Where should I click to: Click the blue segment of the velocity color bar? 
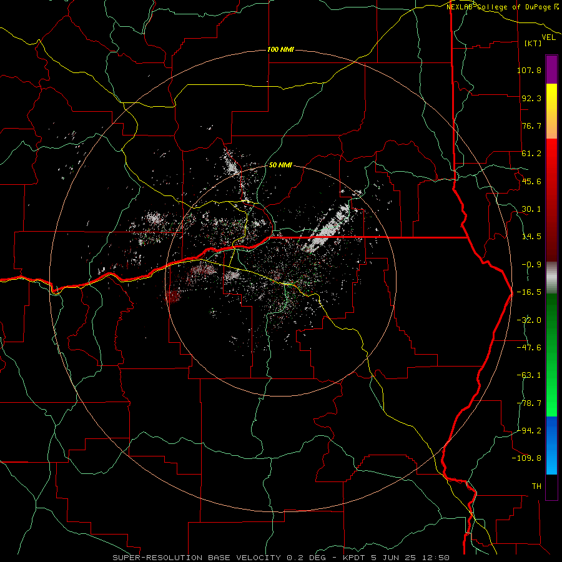coord(551,445)
